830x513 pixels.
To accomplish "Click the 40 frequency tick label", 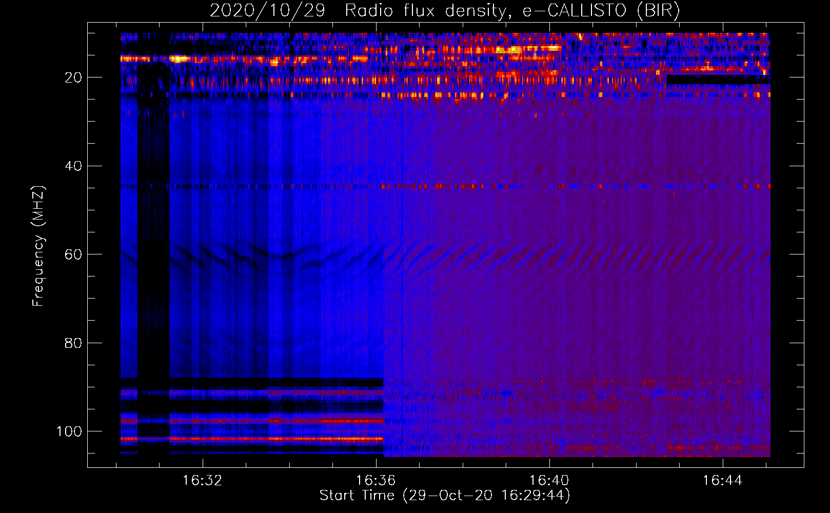I will click(x=73, y=166).
